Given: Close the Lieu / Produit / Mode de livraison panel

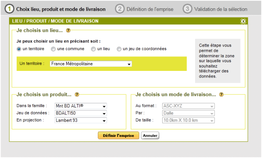Looking at the screenshot, I should (243, 21).
